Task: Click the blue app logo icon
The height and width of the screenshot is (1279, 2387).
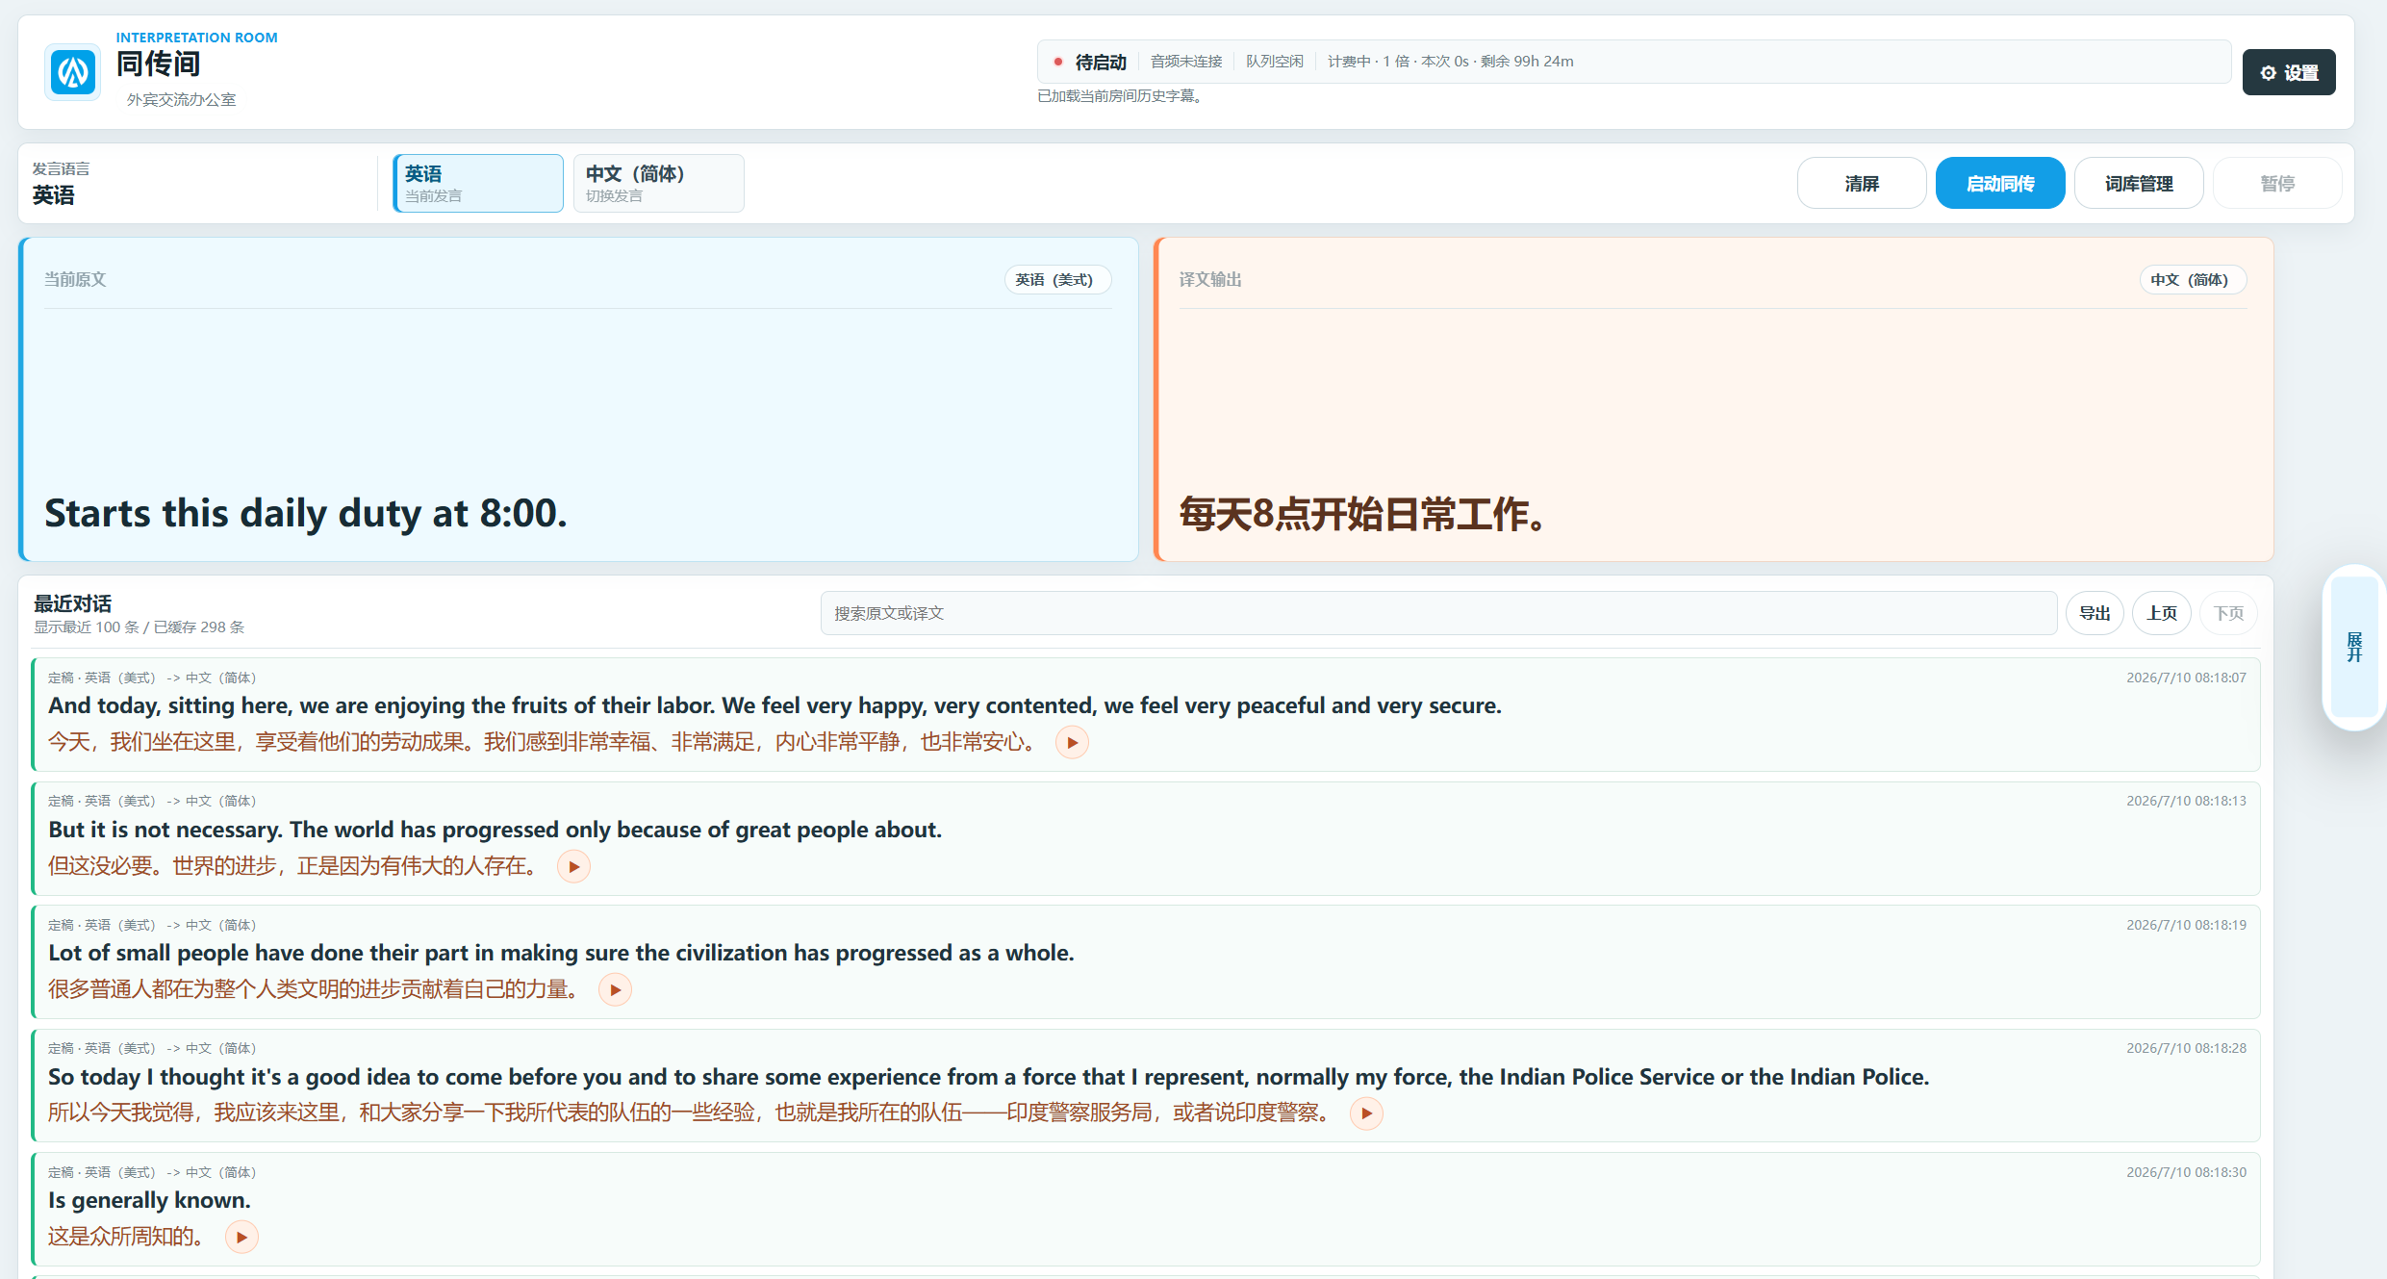Action: [72, 72]
